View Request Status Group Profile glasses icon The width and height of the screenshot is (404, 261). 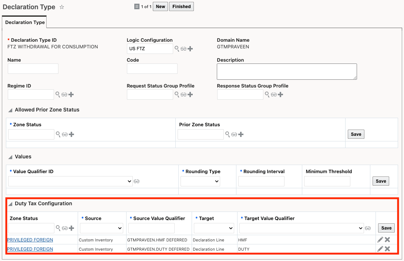[184, 95]
